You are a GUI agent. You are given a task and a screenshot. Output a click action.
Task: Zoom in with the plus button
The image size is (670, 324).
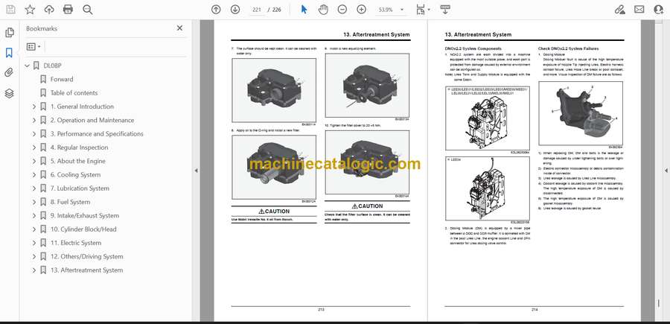[362, 10]
